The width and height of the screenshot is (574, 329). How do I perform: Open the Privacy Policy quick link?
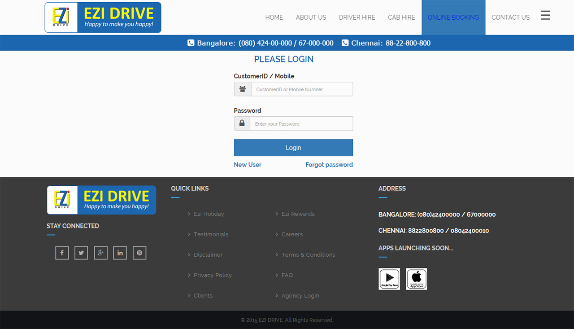point(213,275)
